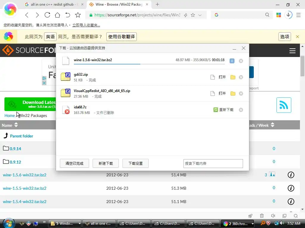The height and width of the screenshot is (228, 305).
Task: Download wine-1.5.4-win32.tar.bz2 from the list
Action: [x=24, y=202]
